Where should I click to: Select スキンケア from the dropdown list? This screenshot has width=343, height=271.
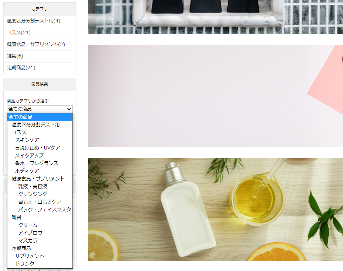27,140
